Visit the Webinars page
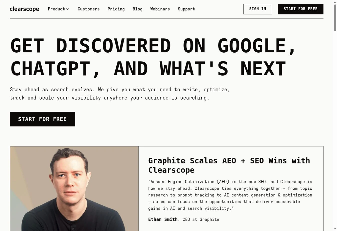The width and height of the screenshot is (337, 231). (x=160, y=9)
